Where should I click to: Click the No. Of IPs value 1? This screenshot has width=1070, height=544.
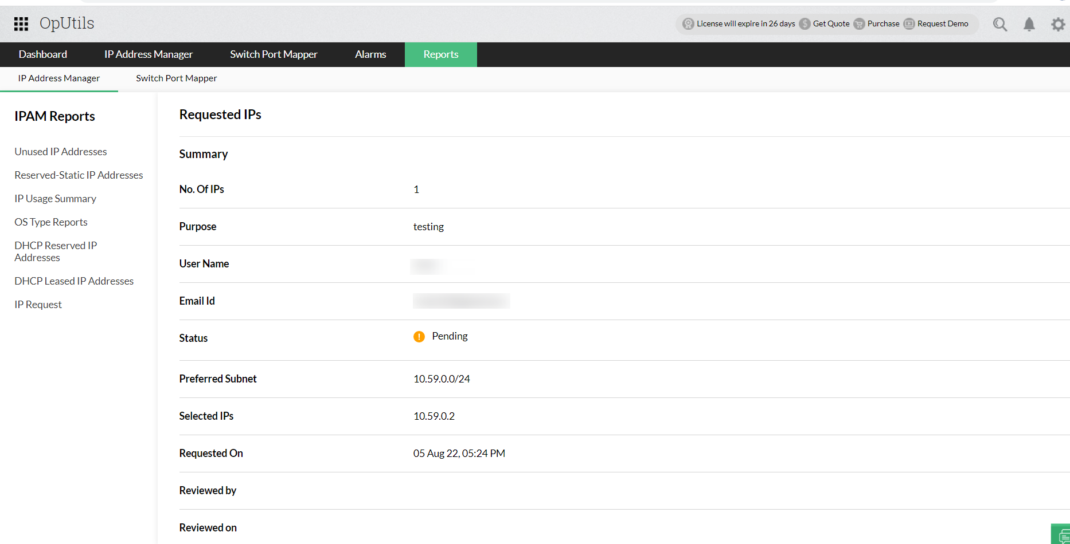(x=416, y=190)
